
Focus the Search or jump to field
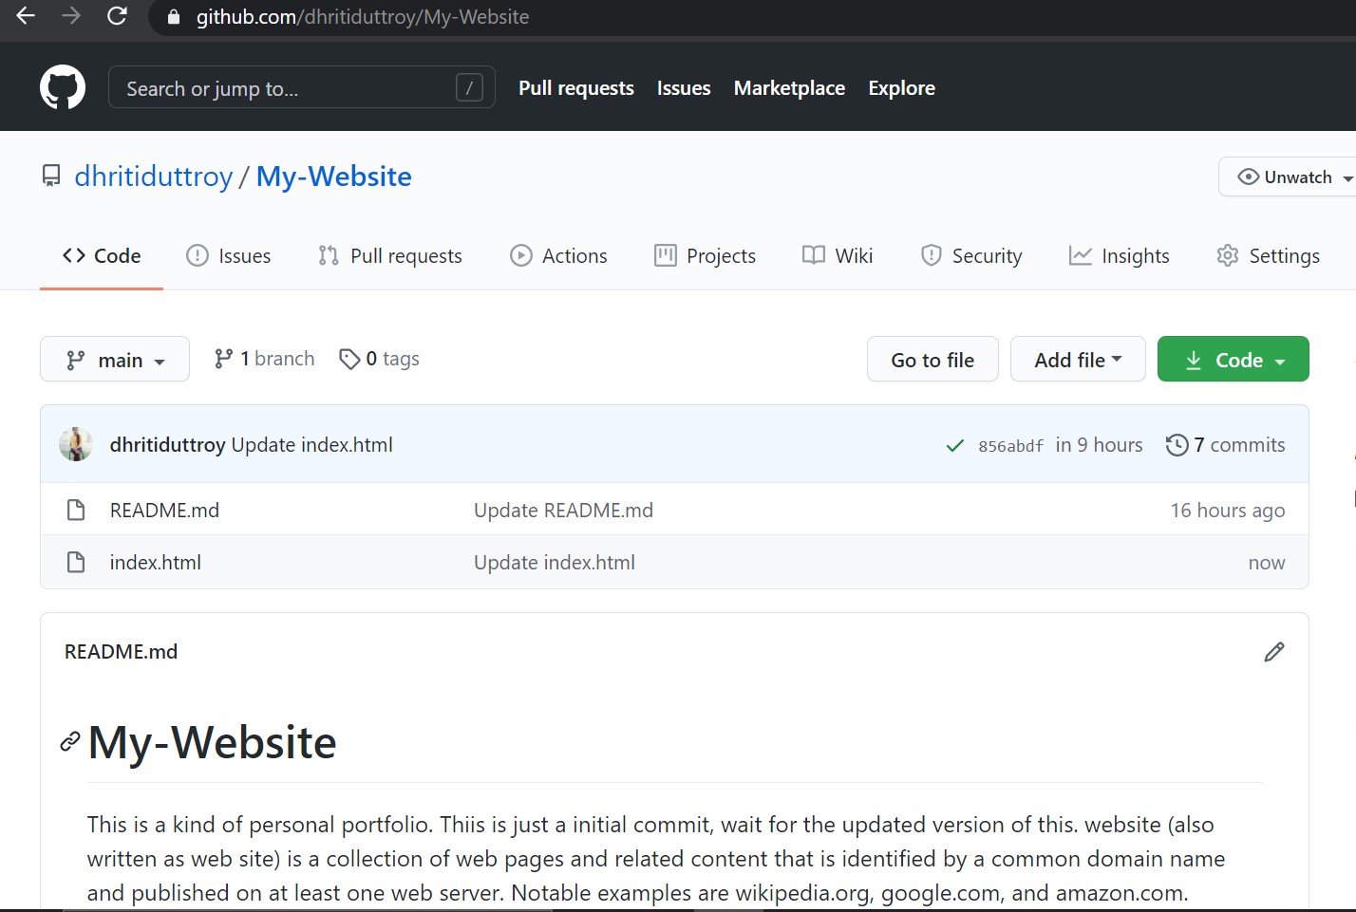pos(302,88)
